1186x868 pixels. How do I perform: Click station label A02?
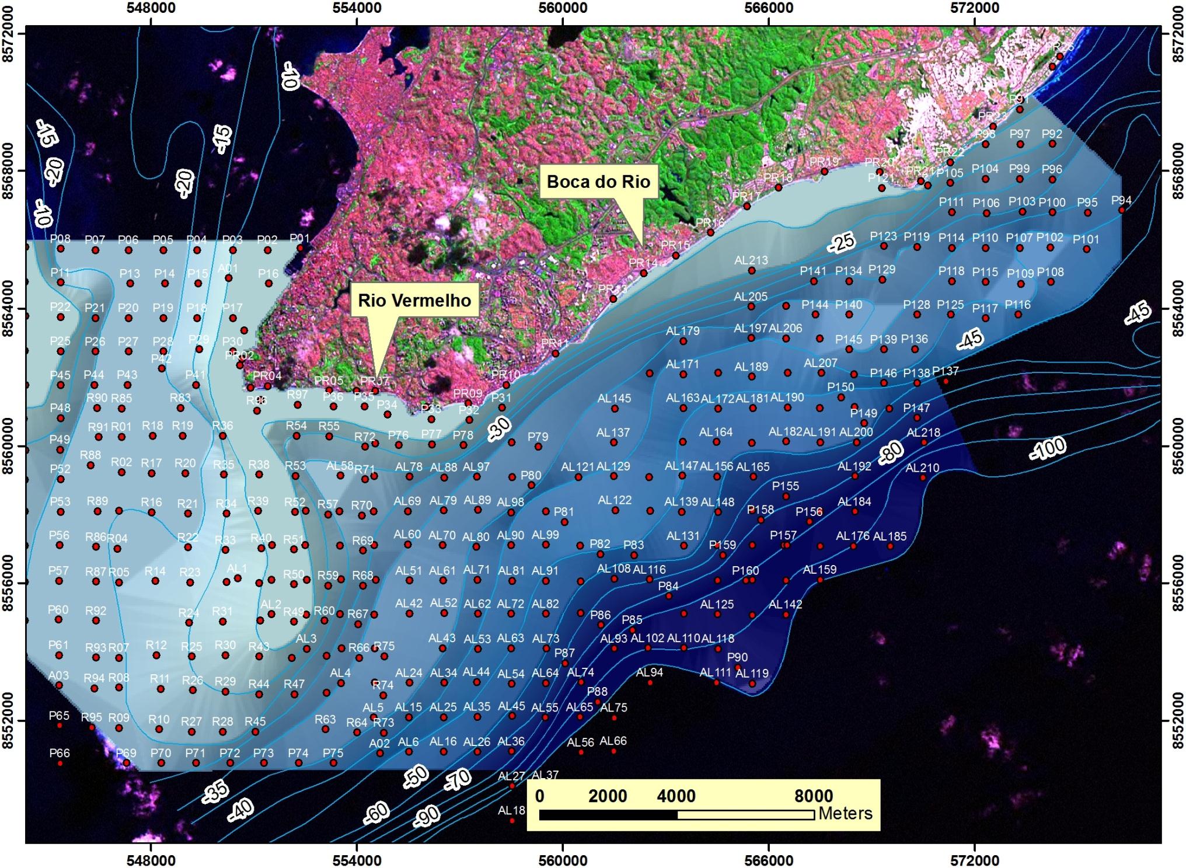379,744
